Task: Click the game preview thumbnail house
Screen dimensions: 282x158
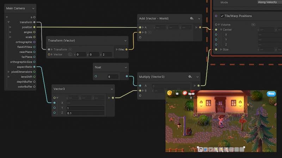Action: [221, 104]
